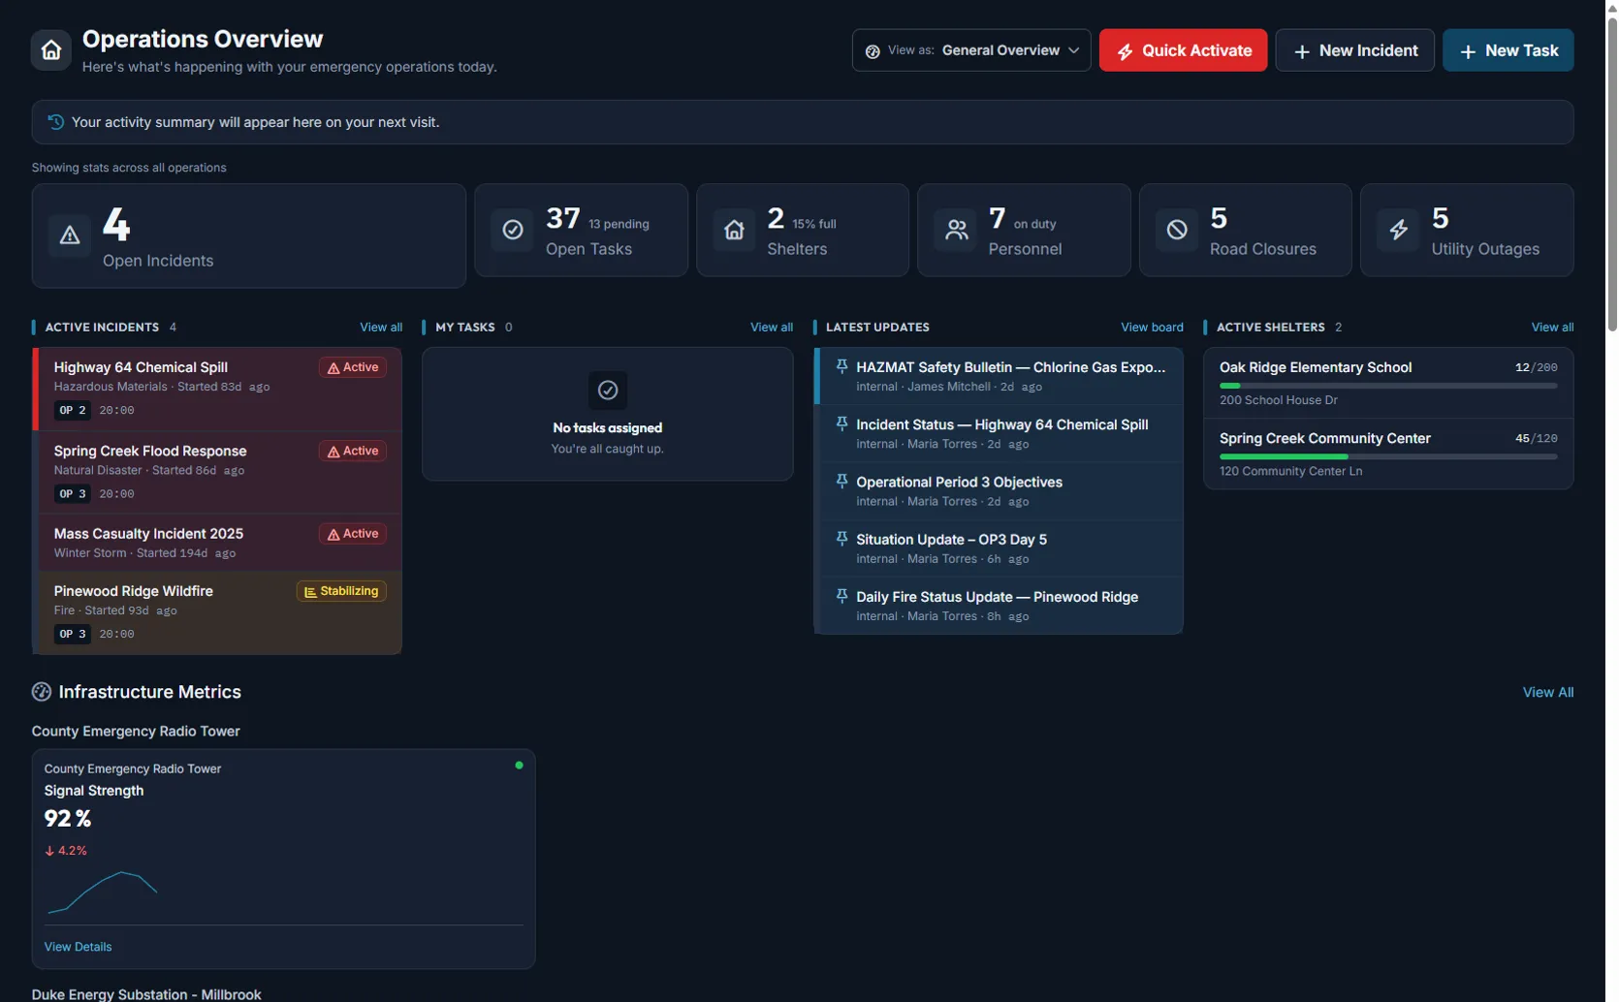Click the pin icon beside HAZMAT Safety Bulletin

[x=841, y=366]
